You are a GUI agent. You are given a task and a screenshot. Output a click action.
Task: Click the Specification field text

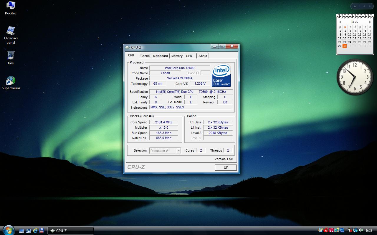[x=191, y=92]
